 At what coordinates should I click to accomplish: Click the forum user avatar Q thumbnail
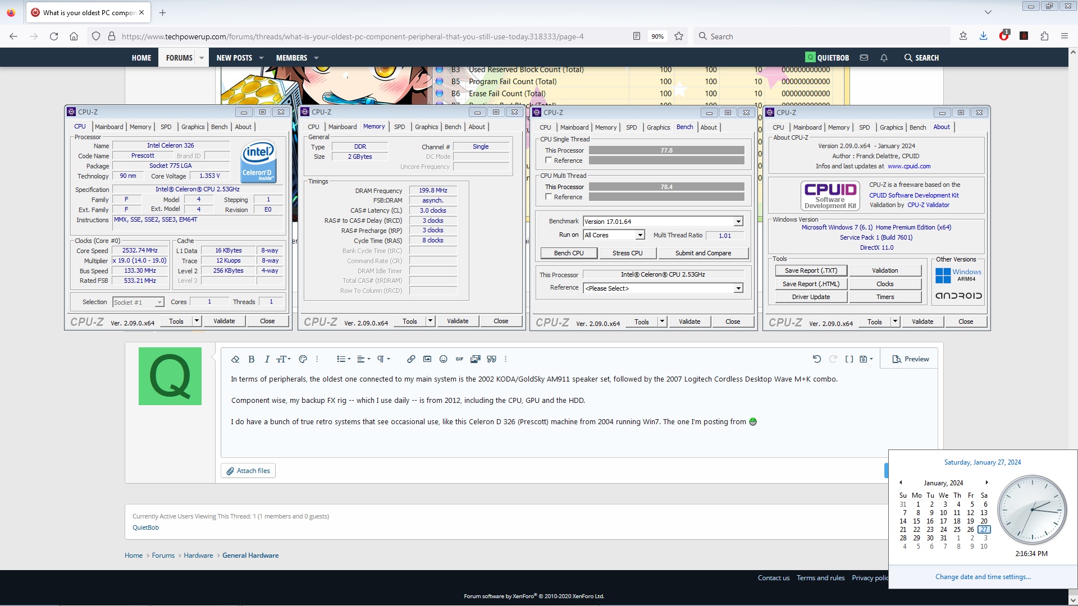[170, 376]
